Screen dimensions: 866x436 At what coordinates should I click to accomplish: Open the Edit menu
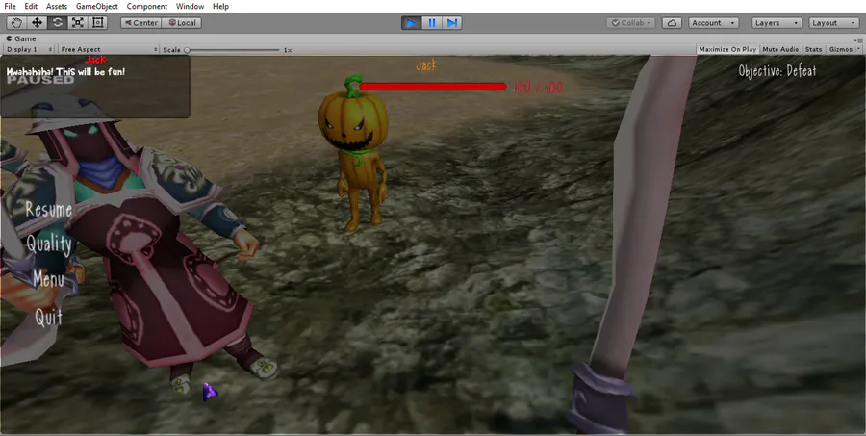[x=31, y=6]
